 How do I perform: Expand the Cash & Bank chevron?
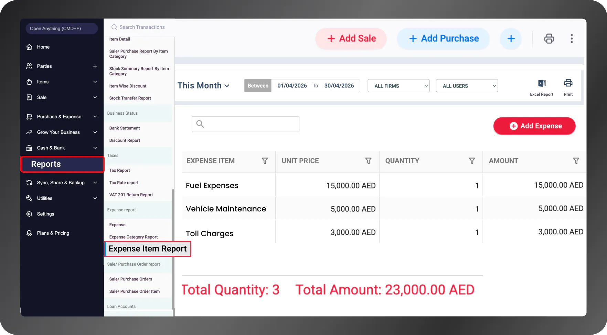point(95,148)
